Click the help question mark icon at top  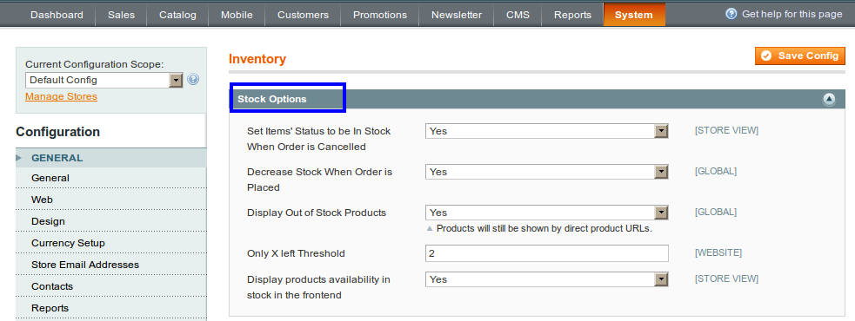pyautogui.click(x=731, y=14)
